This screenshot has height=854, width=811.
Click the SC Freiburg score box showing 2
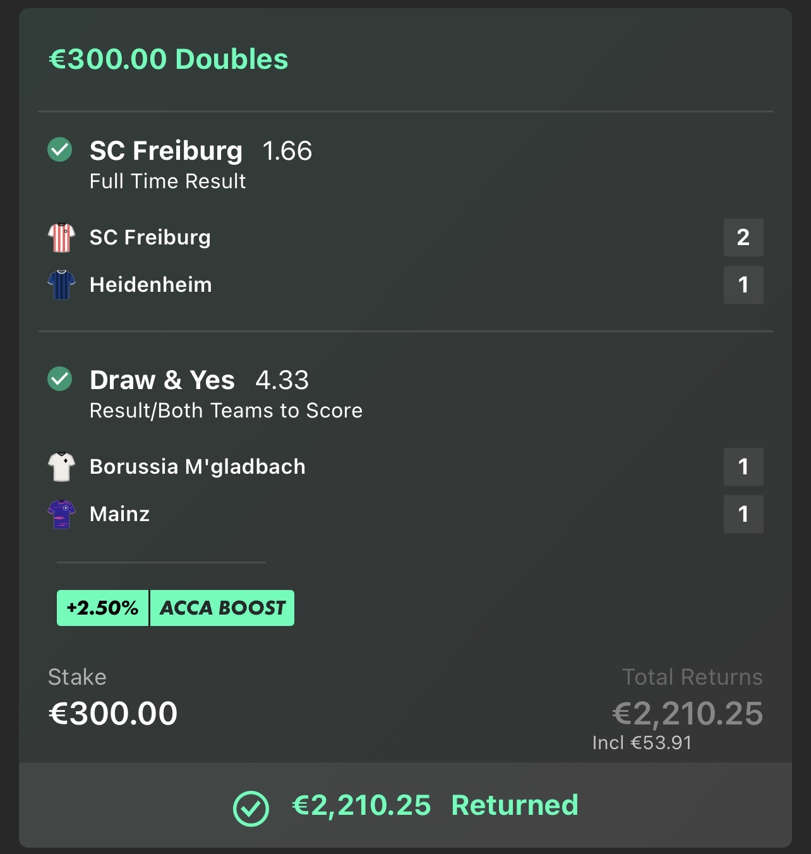tap(743, 238)
